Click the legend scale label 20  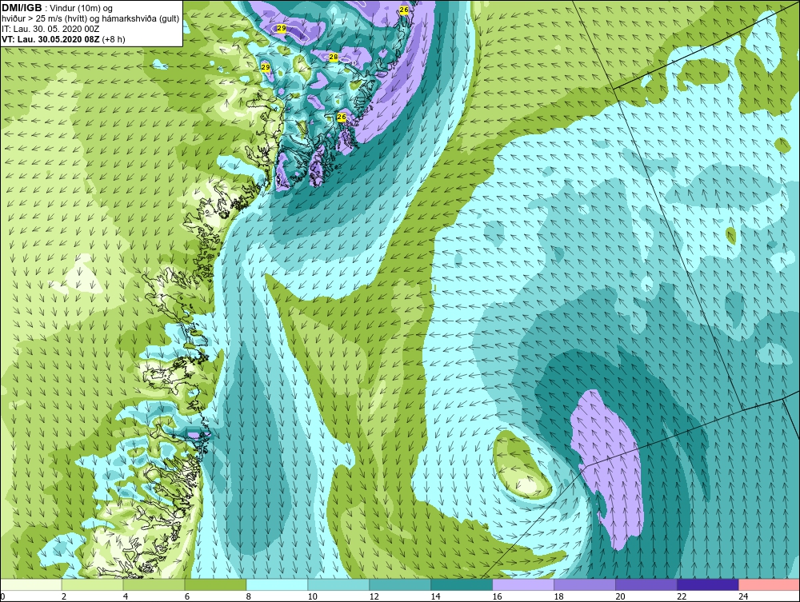click(620, 596)
